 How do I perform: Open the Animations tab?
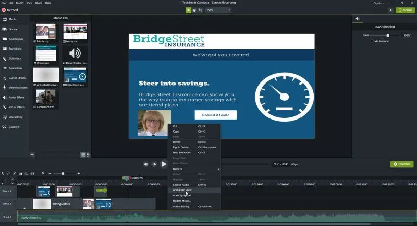[x=15, y=68]
